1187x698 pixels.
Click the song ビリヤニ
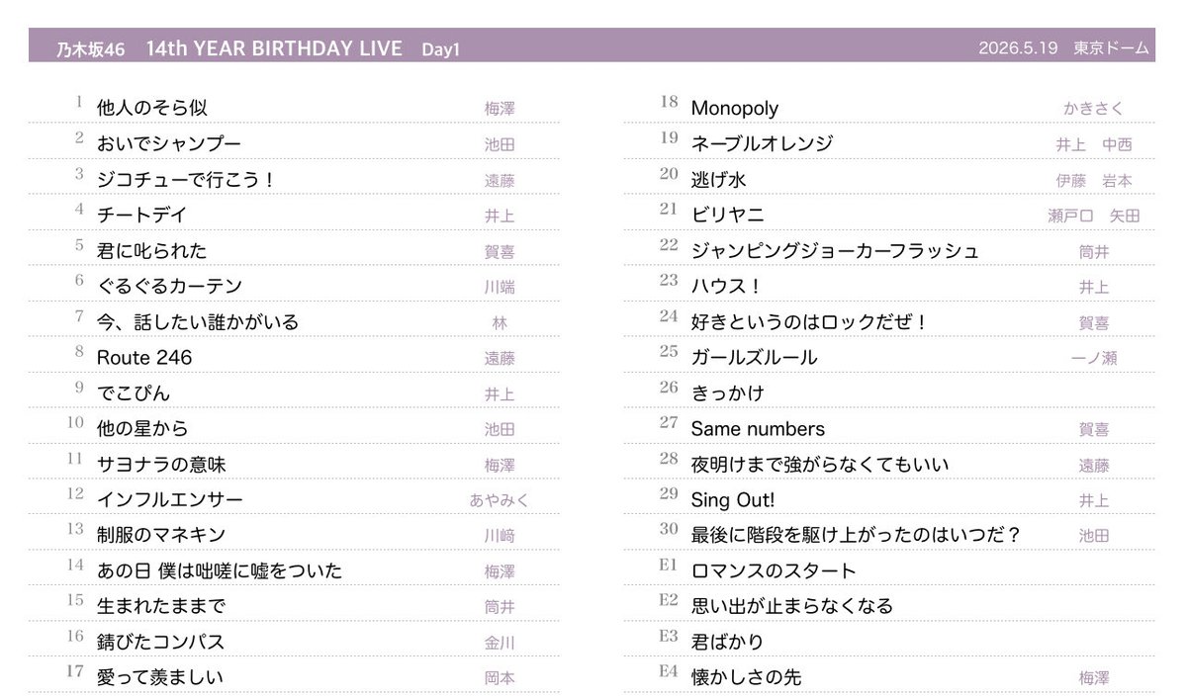coord(727,215)
